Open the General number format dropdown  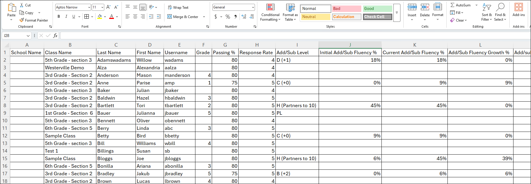pyautogui.click(x=253, y=7)
